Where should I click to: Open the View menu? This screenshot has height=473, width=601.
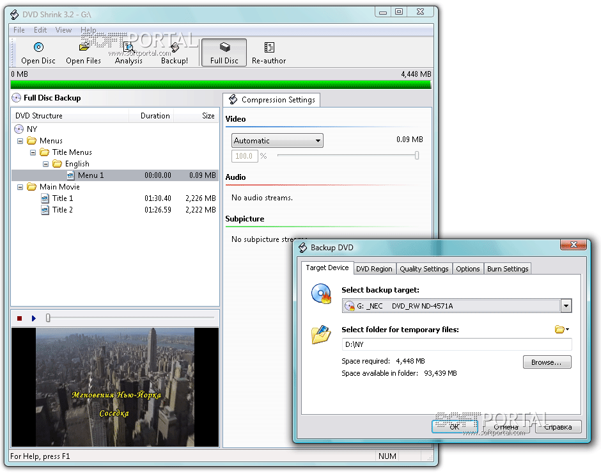point(63,30)
